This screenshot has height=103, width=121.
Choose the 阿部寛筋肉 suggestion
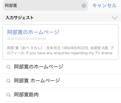[63, 95]
